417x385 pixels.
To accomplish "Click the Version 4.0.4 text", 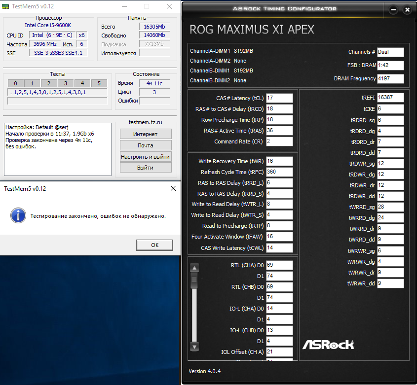I will [204, 371].
